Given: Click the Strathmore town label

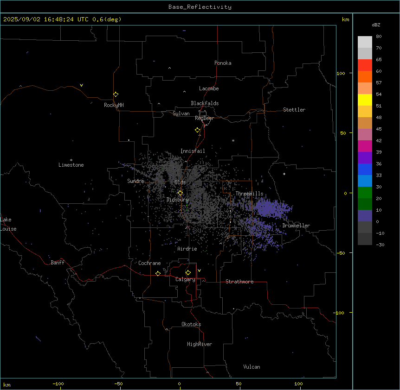Looking at the screenshot, I should pyautogui.click(x=239, y=282).
